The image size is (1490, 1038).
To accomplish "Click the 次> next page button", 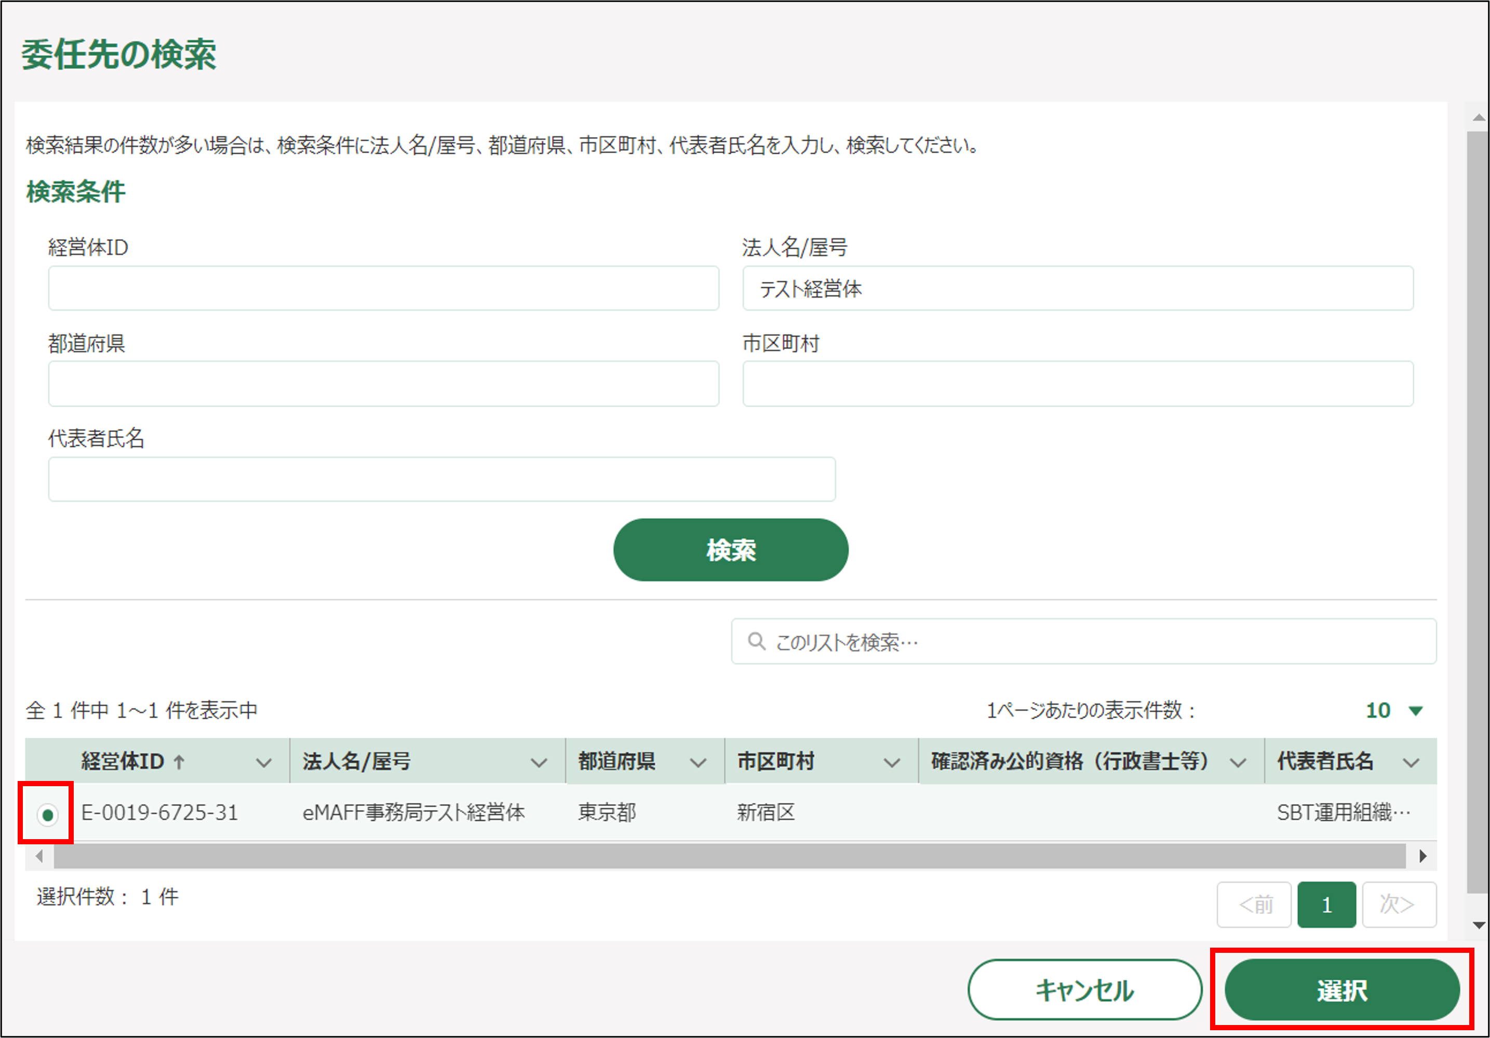I will point(1399,905).
